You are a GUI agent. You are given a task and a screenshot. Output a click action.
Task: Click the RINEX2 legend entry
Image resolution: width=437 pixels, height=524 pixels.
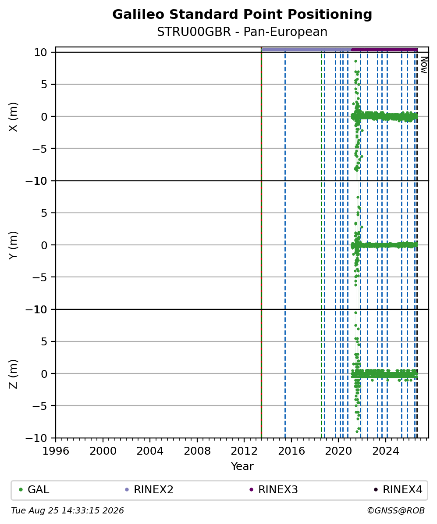(149, 490)
